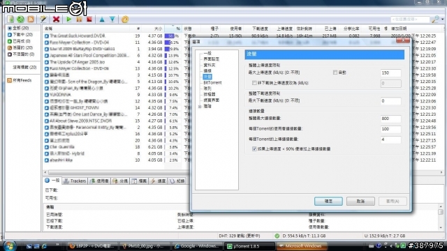Select the 下載中 (20) sidebar category
The image size is (447, 251).
pyautogui.click(x=22, y=35)
